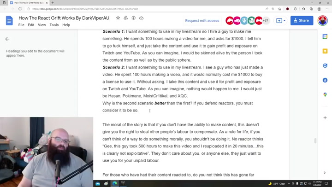Open the Google Docs home icon
The height and width of the screenshot is (187, 332).
(x=9, y=21)
